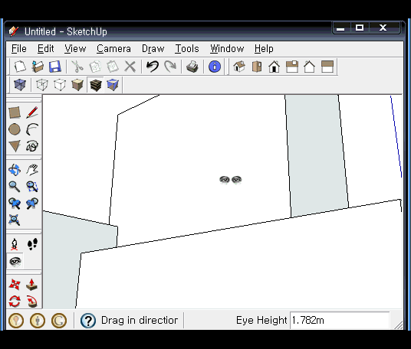Viewport: 411px width, 349px height.
Task: Open the Draw menu
Action: [153, 49]
